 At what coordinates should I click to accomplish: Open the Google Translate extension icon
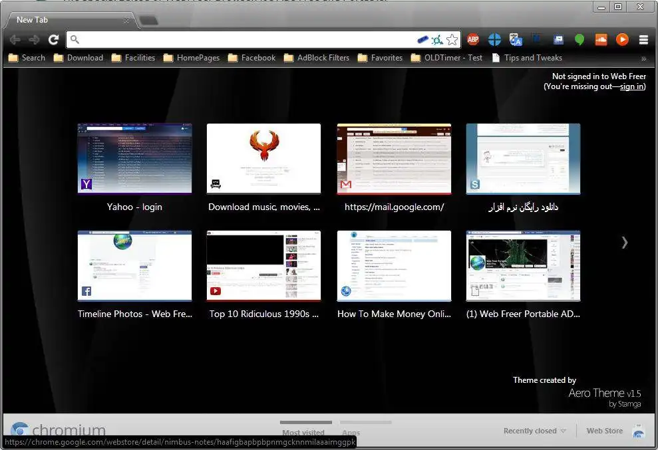pyautogui.click(x=516, y=39)
